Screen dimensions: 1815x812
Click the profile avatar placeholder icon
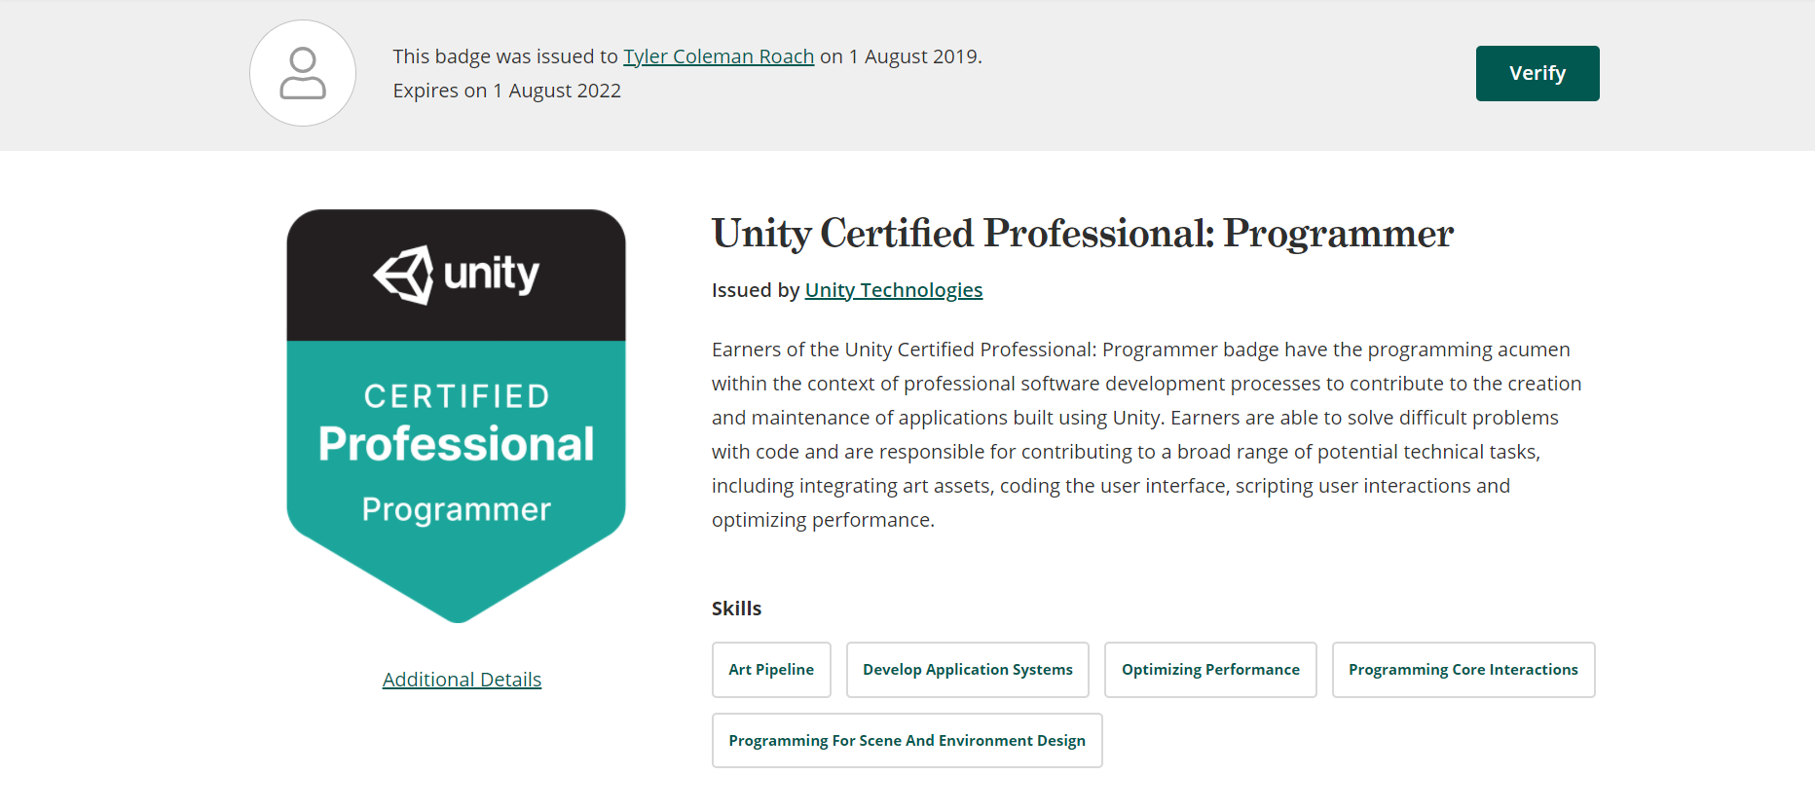(303, 73)
